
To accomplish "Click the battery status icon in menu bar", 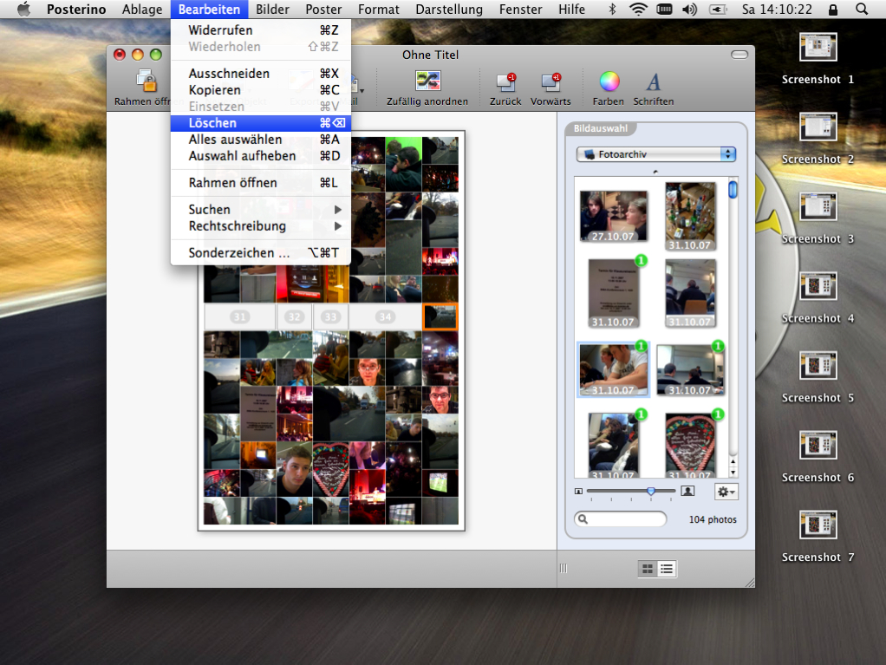I will [x=718, y=9].
